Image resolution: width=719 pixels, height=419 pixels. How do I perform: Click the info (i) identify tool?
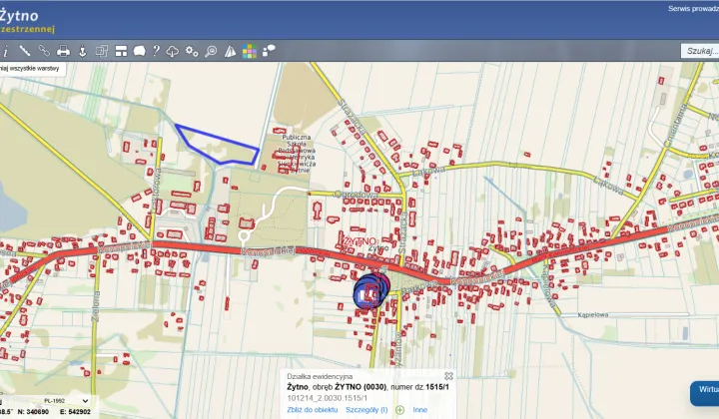[5, 51]
